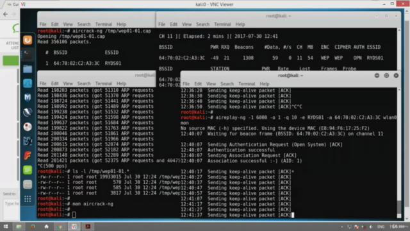Open View menu in airodump CH 11 terminal
Screen dimensions: 410x231
pyautogui.click(x=186, y=24)
